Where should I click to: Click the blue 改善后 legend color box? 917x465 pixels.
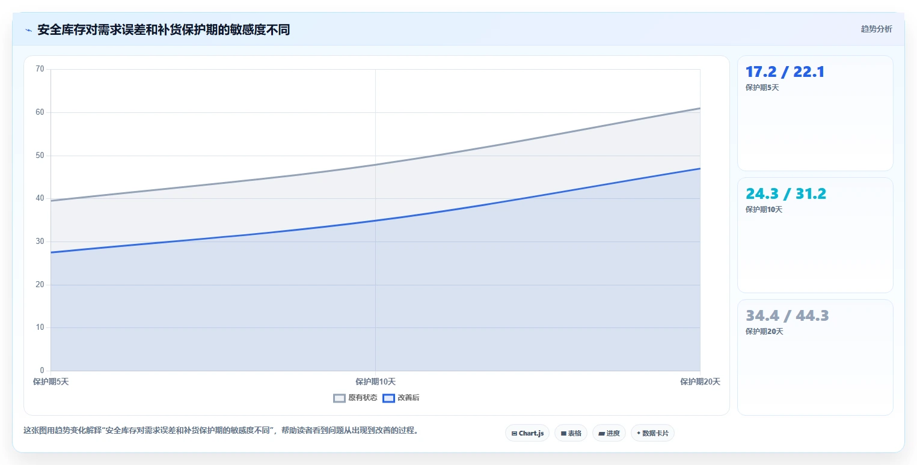389,398
